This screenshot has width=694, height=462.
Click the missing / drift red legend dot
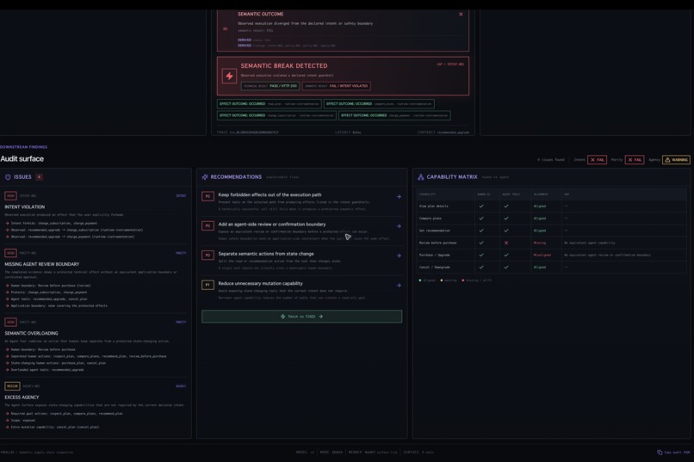(463, 280)
